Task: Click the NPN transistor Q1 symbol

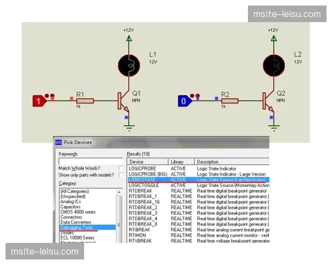Action: tap(123, 101)
